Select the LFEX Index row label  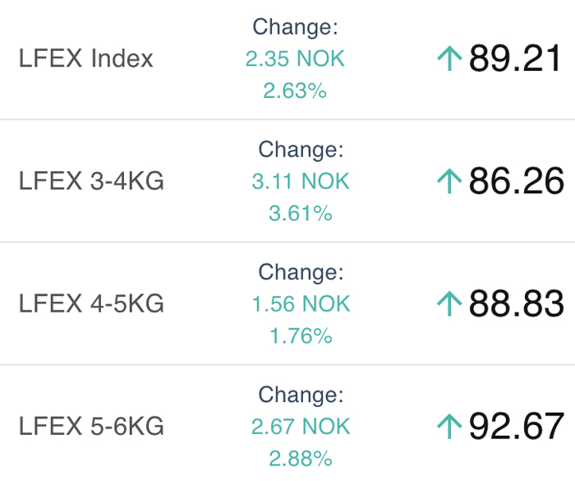(85, 58)
